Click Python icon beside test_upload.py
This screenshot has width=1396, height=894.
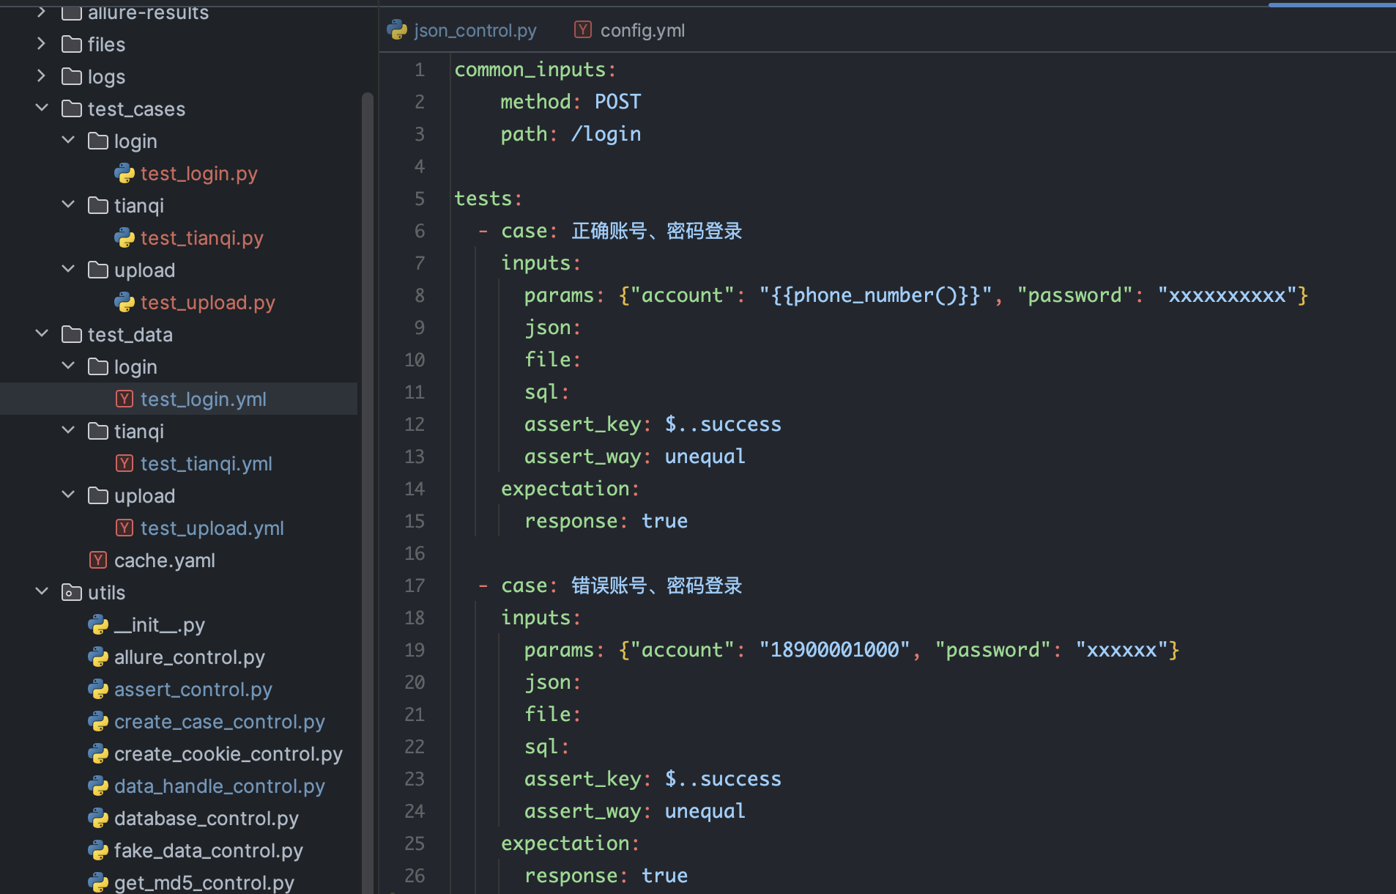[125, 302]
